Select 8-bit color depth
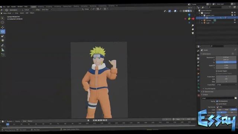Viewport: 238px width, 134px height. point(222,112)
